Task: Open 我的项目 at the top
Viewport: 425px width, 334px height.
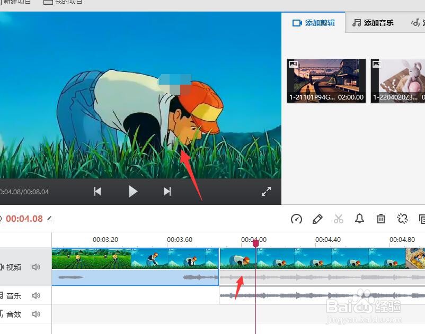Action: (63, 2)
